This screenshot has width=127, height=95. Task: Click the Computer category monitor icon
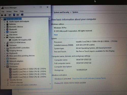coord(7,32)
